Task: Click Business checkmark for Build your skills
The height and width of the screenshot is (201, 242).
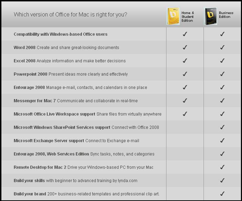Action: (222, 180)
